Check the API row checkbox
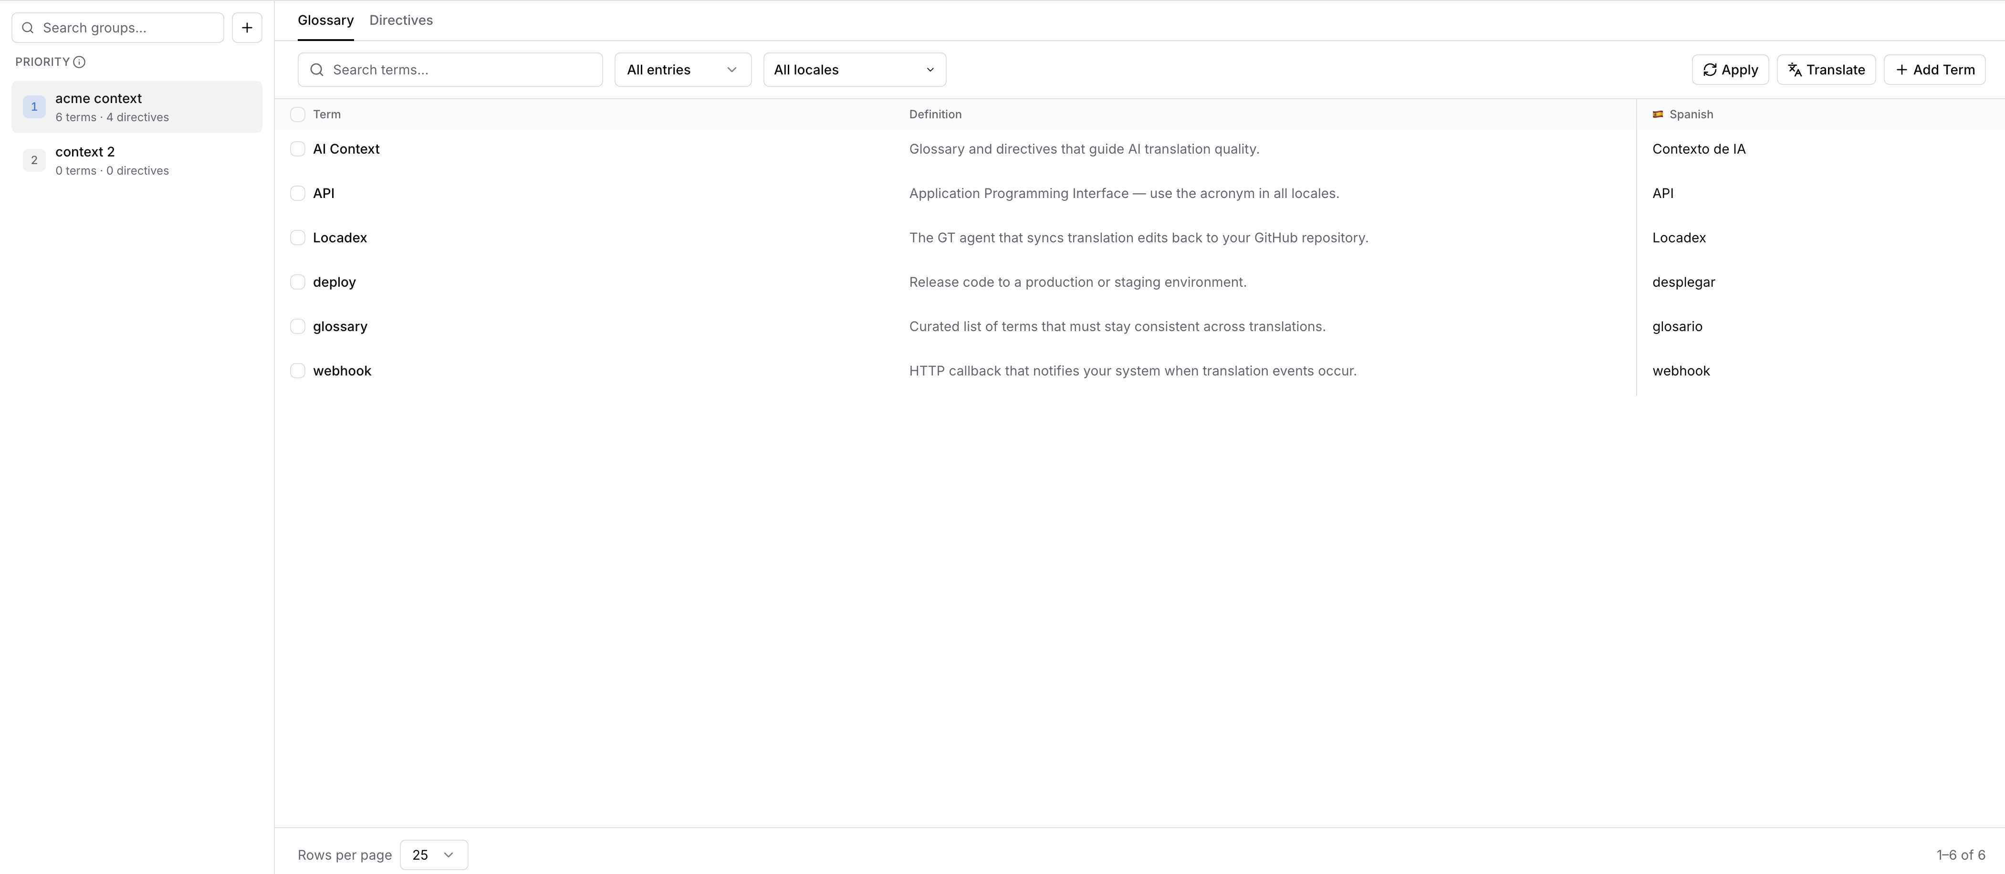Screen dimensions: 2005x874 (x=297, y=193)
